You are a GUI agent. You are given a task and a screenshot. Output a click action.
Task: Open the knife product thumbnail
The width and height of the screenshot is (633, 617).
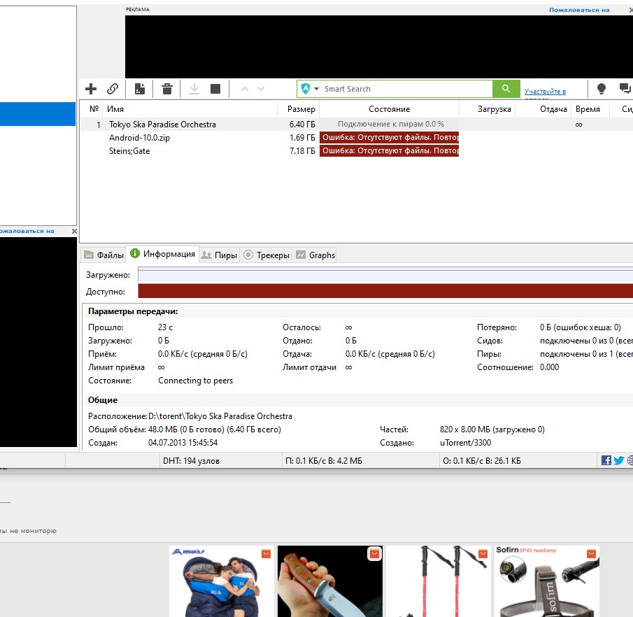click(x=330, y=581)
